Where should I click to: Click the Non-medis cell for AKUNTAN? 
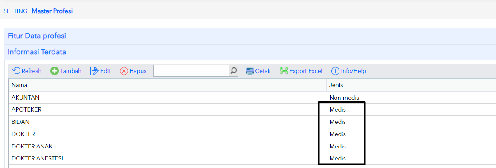pyautogui.click(x=411, y=98)
